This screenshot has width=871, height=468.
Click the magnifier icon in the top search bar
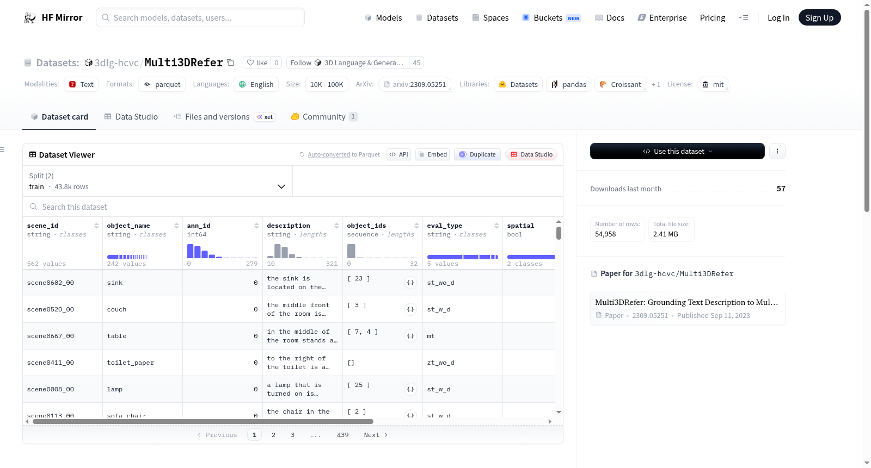pyautogui.click(x=106, y=17)
